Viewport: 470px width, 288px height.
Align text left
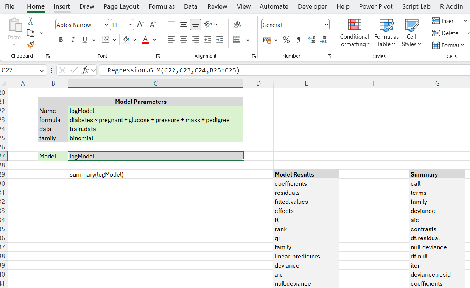click(x=171, y=39)
